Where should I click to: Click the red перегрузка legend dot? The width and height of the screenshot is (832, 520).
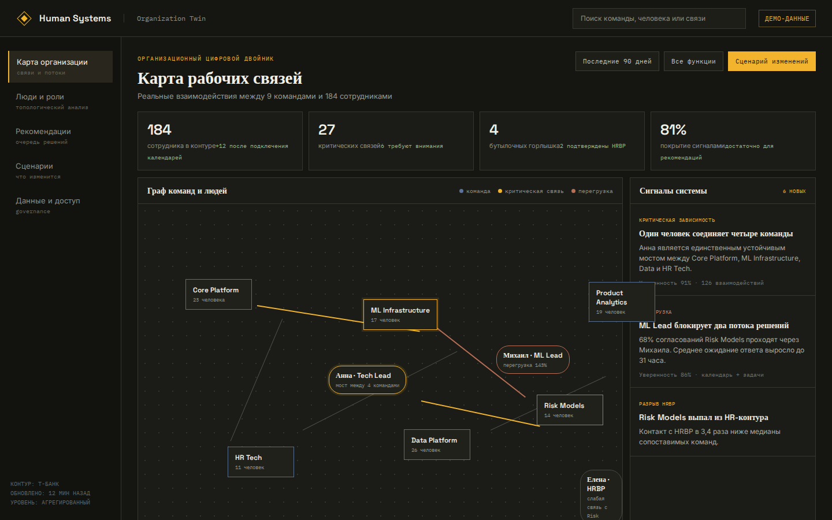(x=573, y=191)
